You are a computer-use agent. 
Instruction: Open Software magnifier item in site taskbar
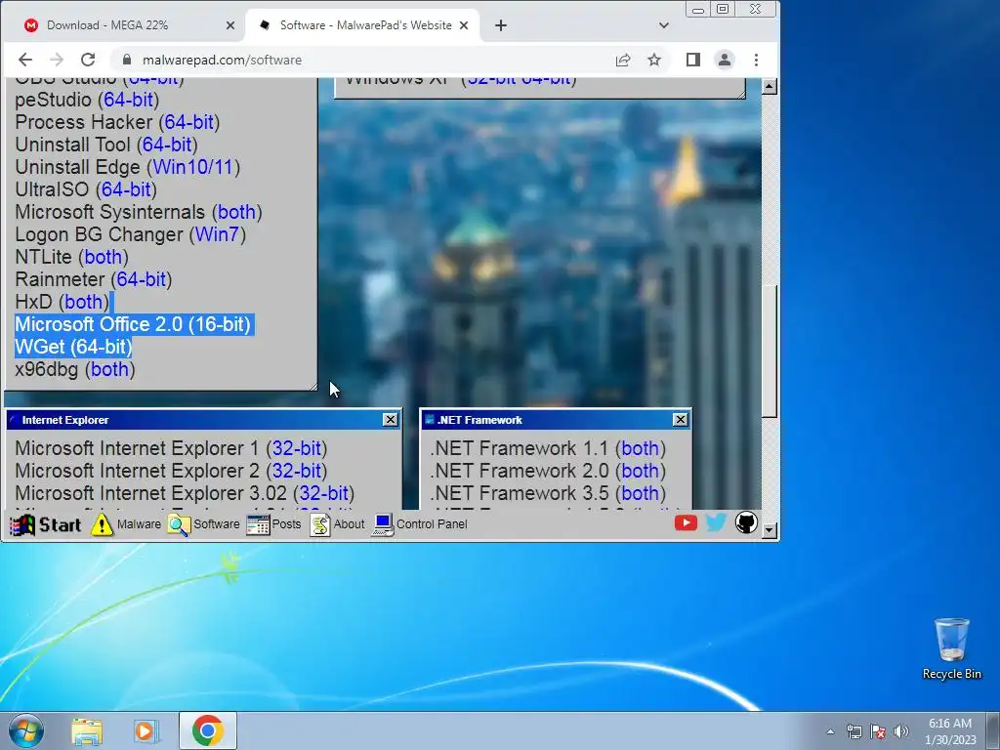(203, 524)
